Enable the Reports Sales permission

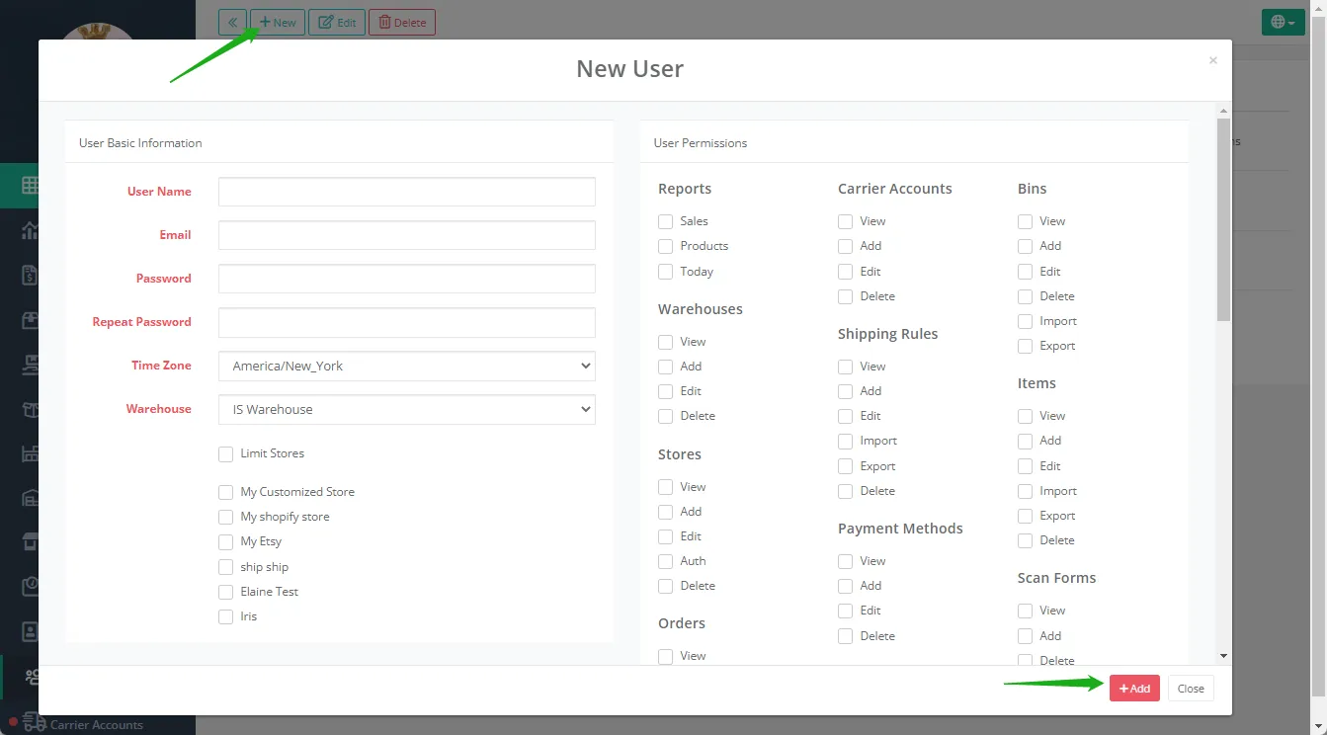point(666,221)
